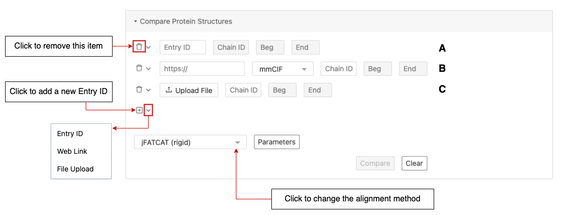Screen dimensions: 562x215
Task: Click the Clear button
Action: pyautogui.click(x=414, y=163)
